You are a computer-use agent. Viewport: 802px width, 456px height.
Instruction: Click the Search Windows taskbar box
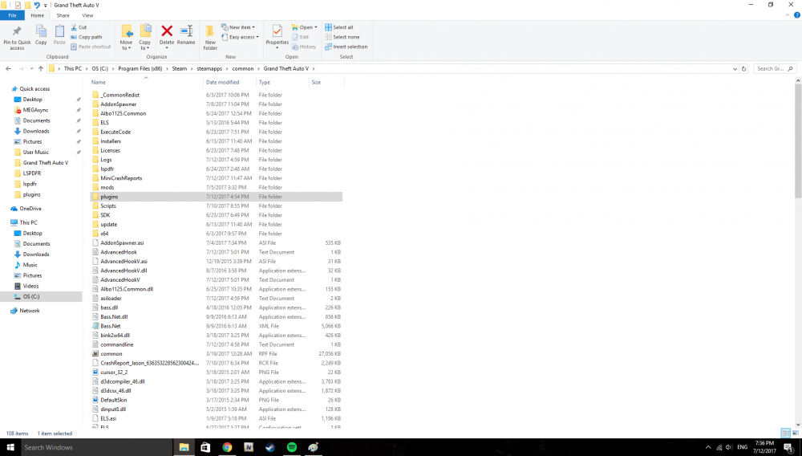click(96, 447)
